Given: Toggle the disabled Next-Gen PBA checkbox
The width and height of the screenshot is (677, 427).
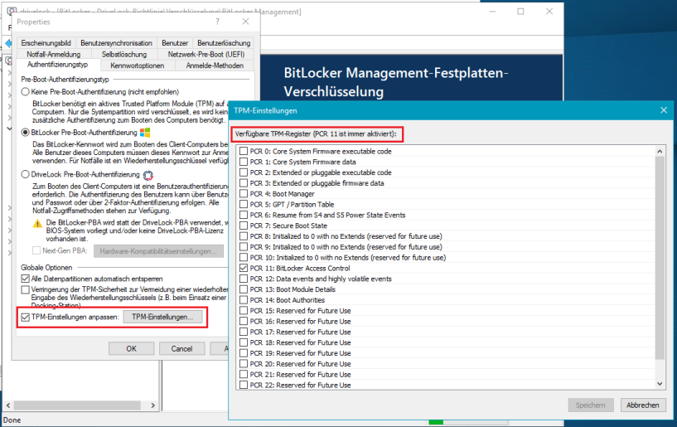Looking at the screenshot, I should (36, 250).
